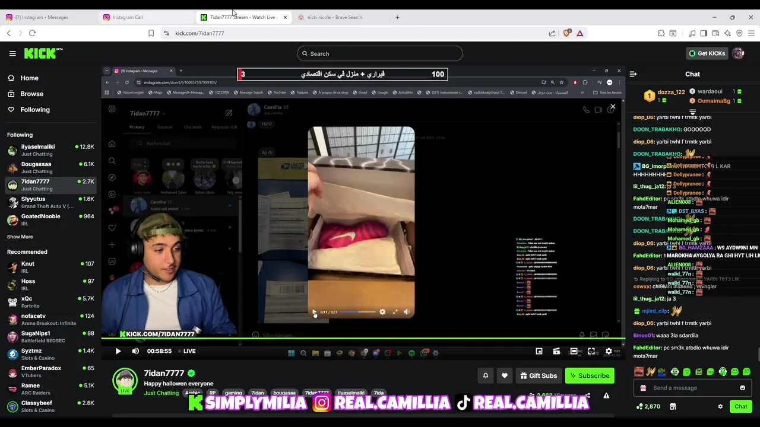This screenshot has height=427, width=760.
Task: Open the browser extensions puzzle icon
Action: click(x=661, y=33)
